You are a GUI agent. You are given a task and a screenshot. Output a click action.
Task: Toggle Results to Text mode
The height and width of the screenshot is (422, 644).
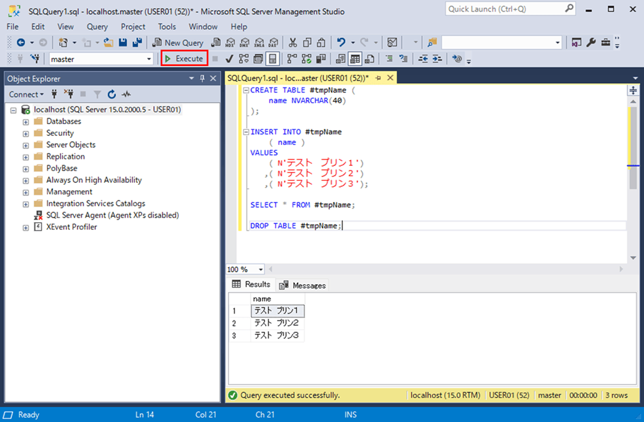(341, 59)
